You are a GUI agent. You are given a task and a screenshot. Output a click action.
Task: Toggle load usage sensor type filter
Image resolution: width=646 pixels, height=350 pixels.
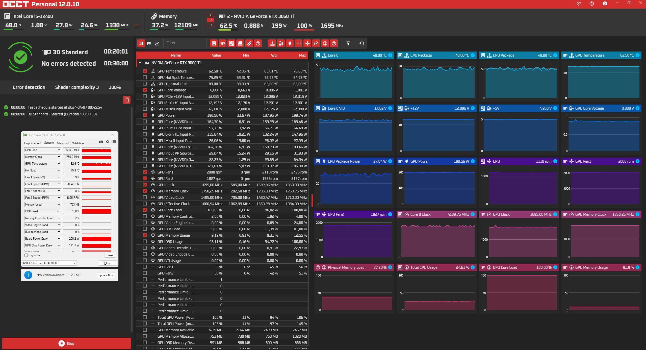pos(325,43)
